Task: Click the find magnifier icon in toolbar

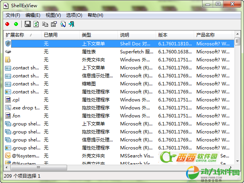Action: pyautogui.click(x=63, y=24)
